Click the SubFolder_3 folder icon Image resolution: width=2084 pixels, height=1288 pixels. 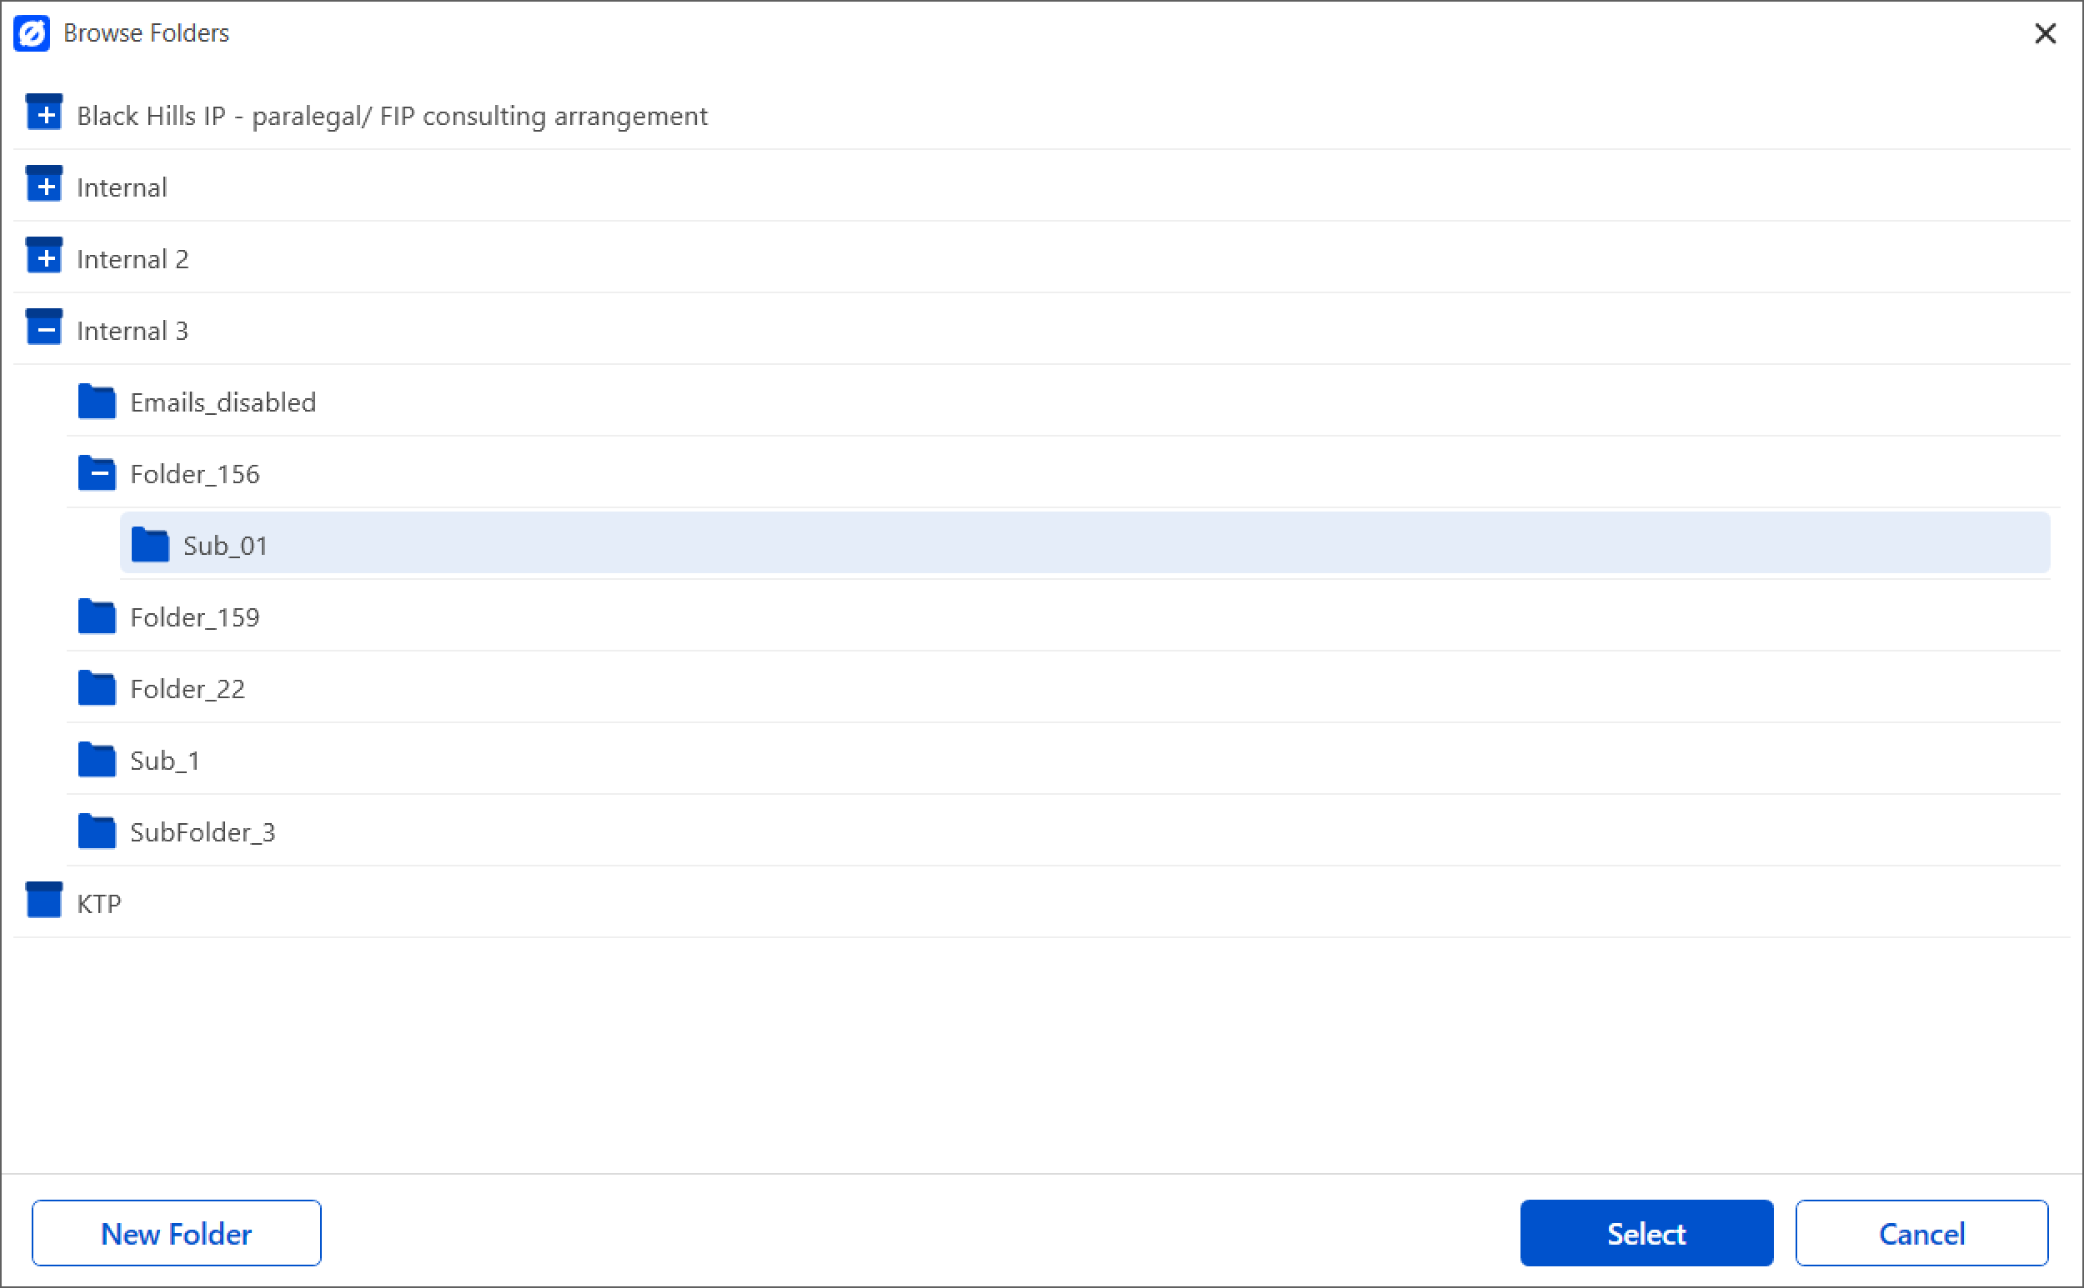(97, 831)
